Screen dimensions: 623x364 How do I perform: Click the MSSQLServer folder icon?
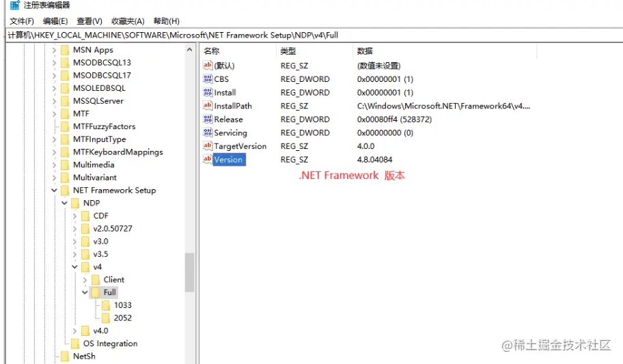pos(65,101)
